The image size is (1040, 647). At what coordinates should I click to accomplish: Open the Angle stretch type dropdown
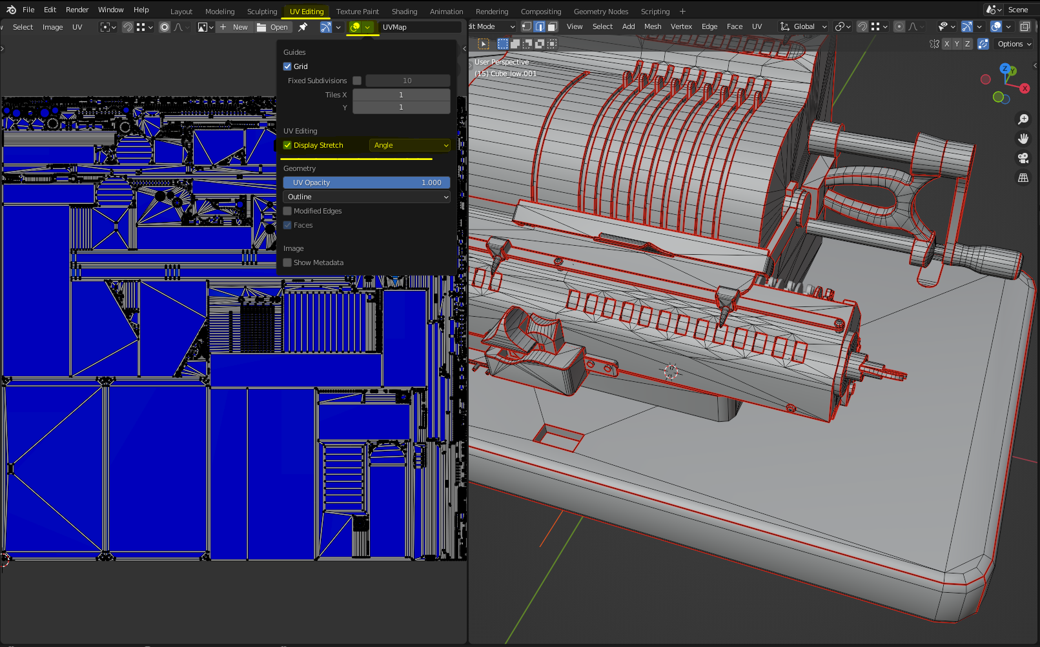tap(409, 145)
